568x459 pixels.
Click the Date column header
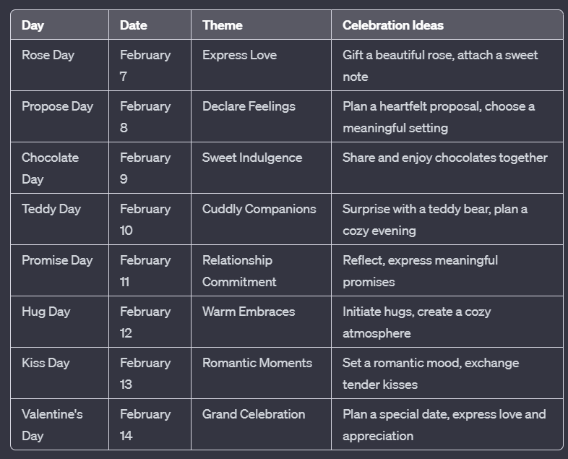[x=150, y=25]
